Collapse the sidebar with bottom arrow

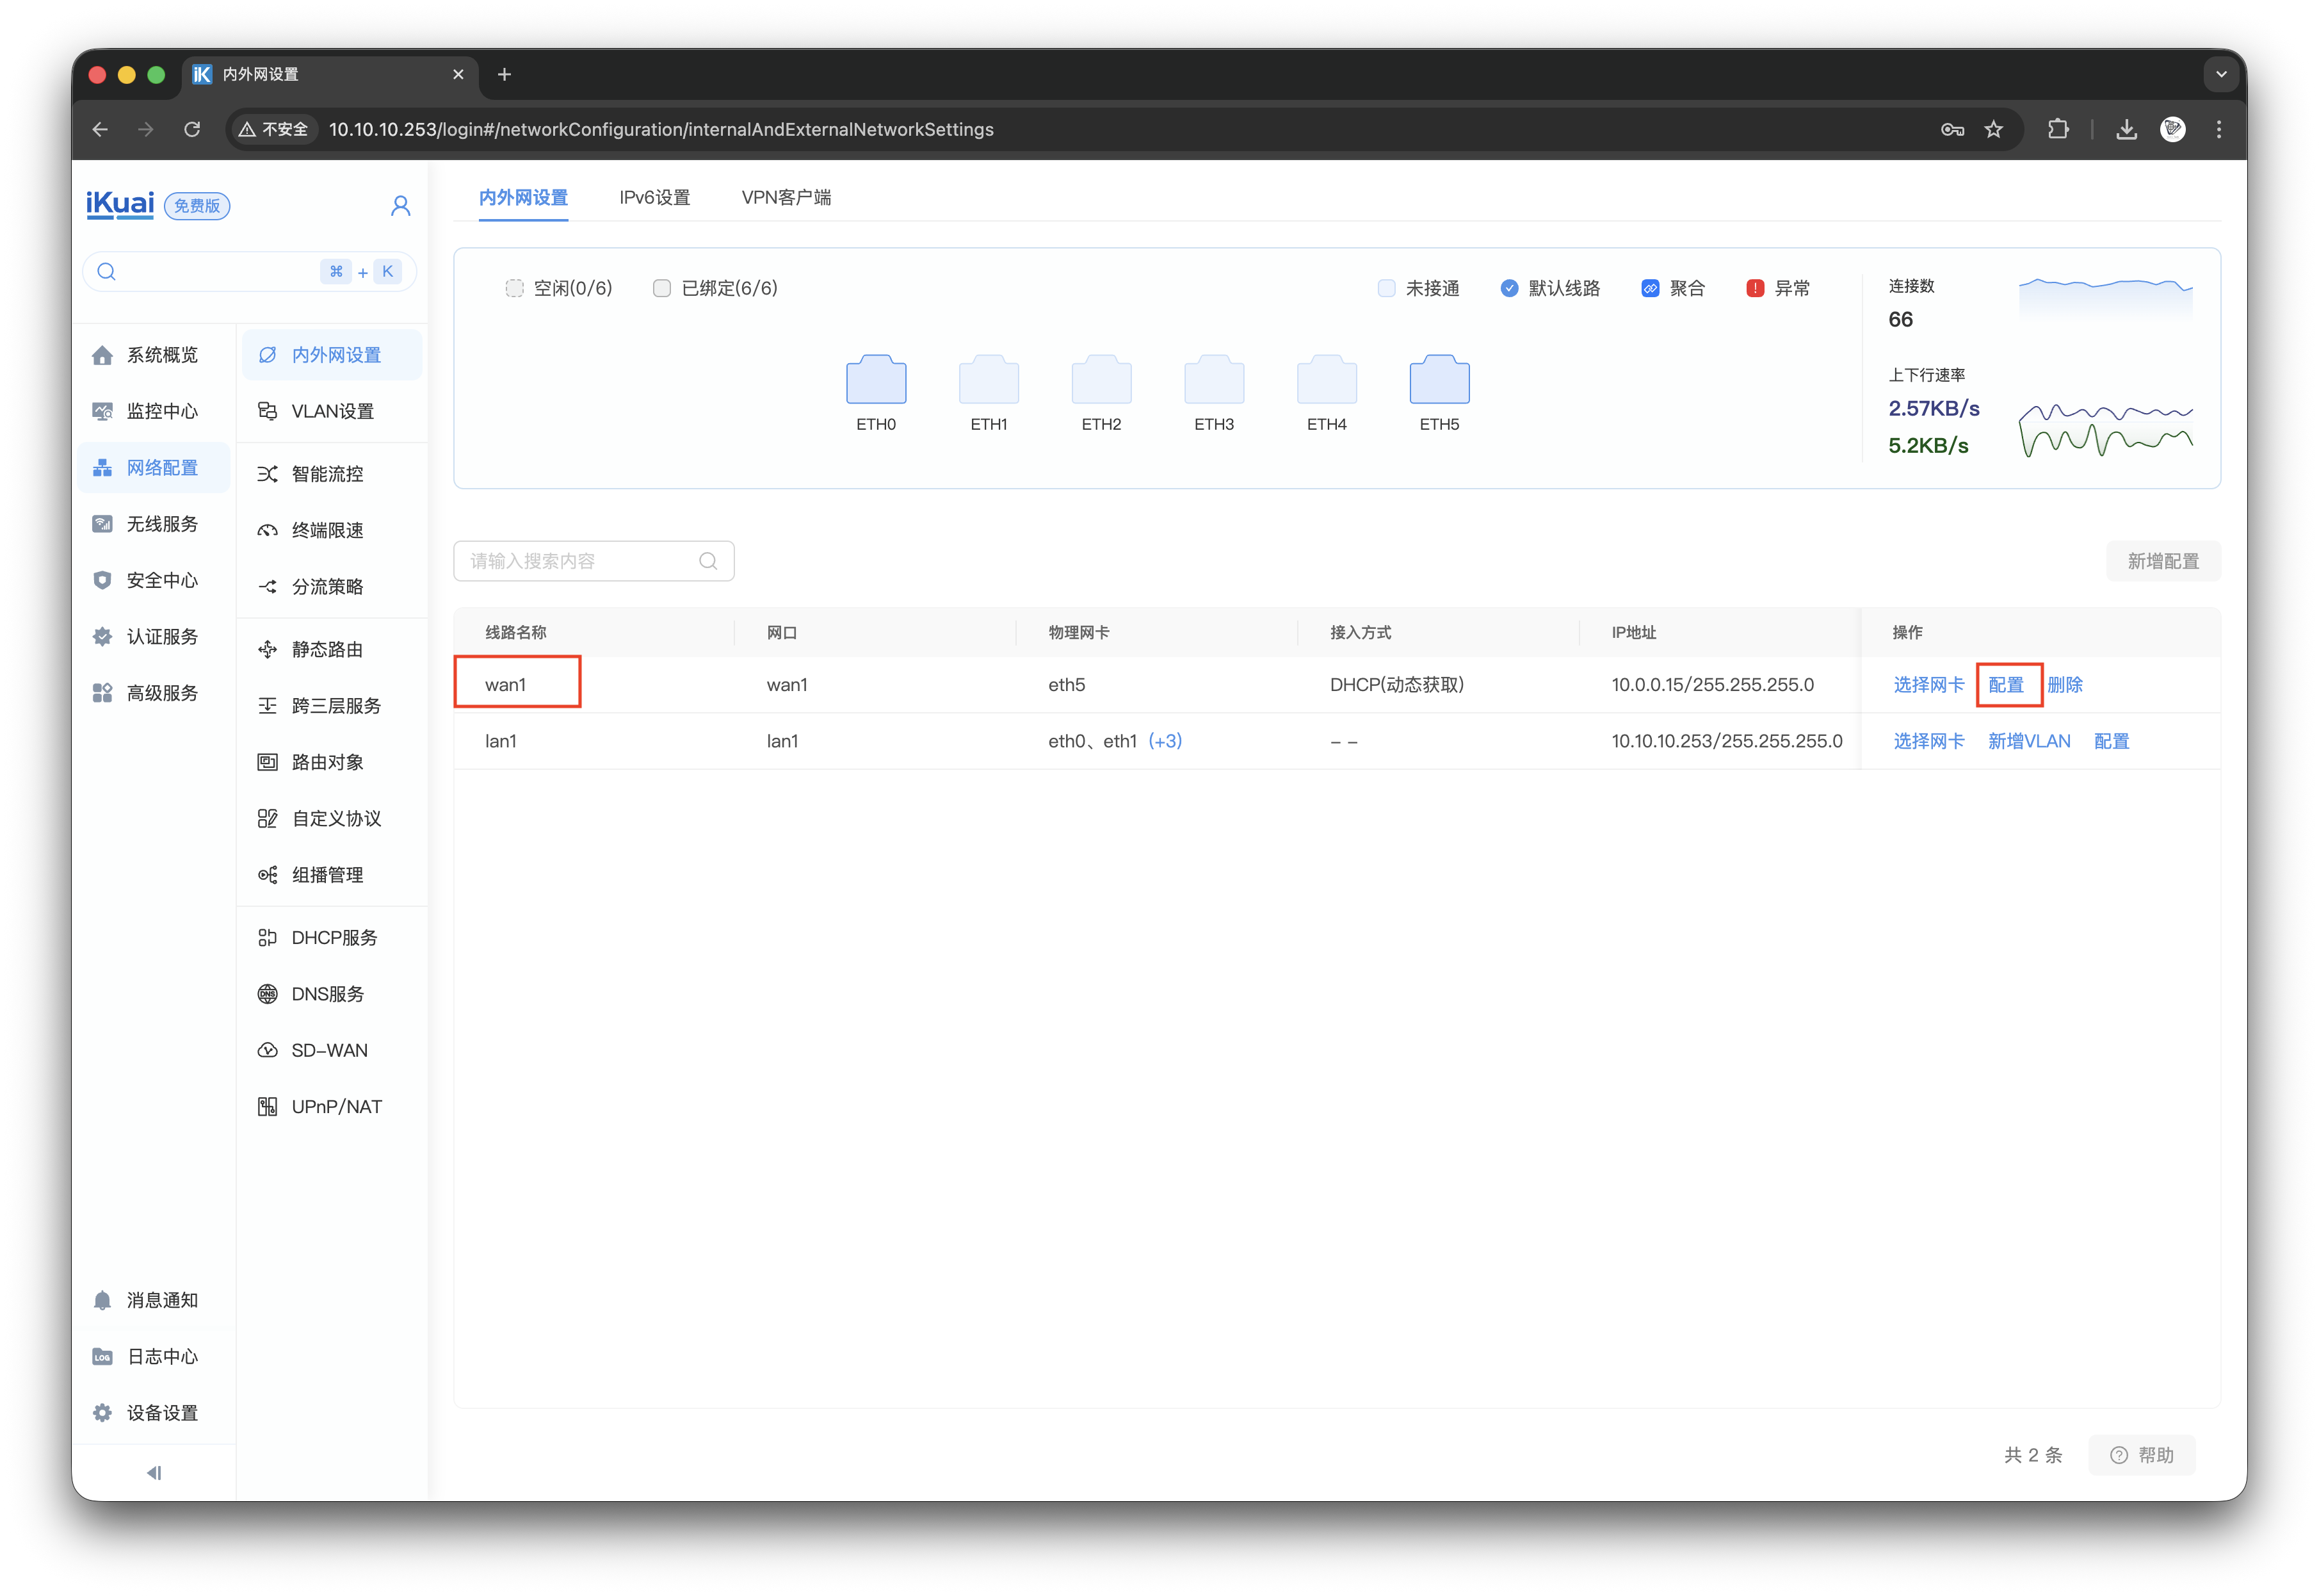[x=154, y=1472]
